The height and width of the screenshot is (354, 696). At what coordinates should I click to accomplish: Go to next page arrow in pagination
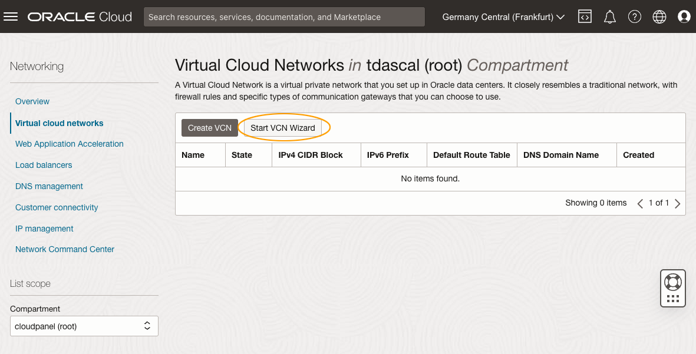tap(678, 203)
